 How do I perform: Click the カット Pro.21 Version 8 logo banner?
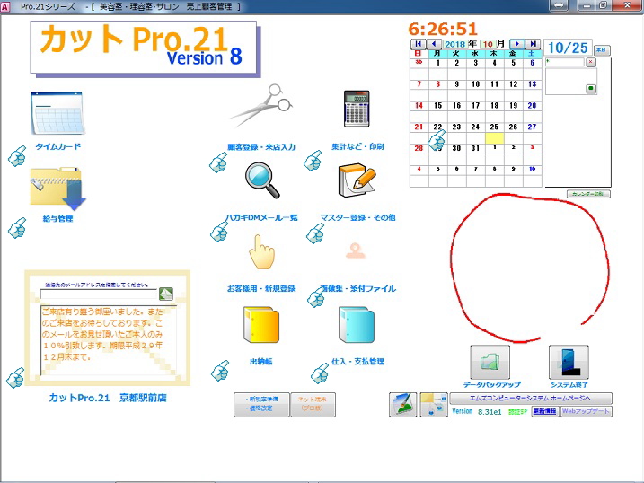(x=144, y=48)
